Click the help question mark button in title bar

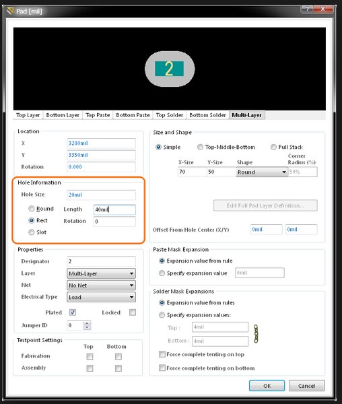(307, 9)
